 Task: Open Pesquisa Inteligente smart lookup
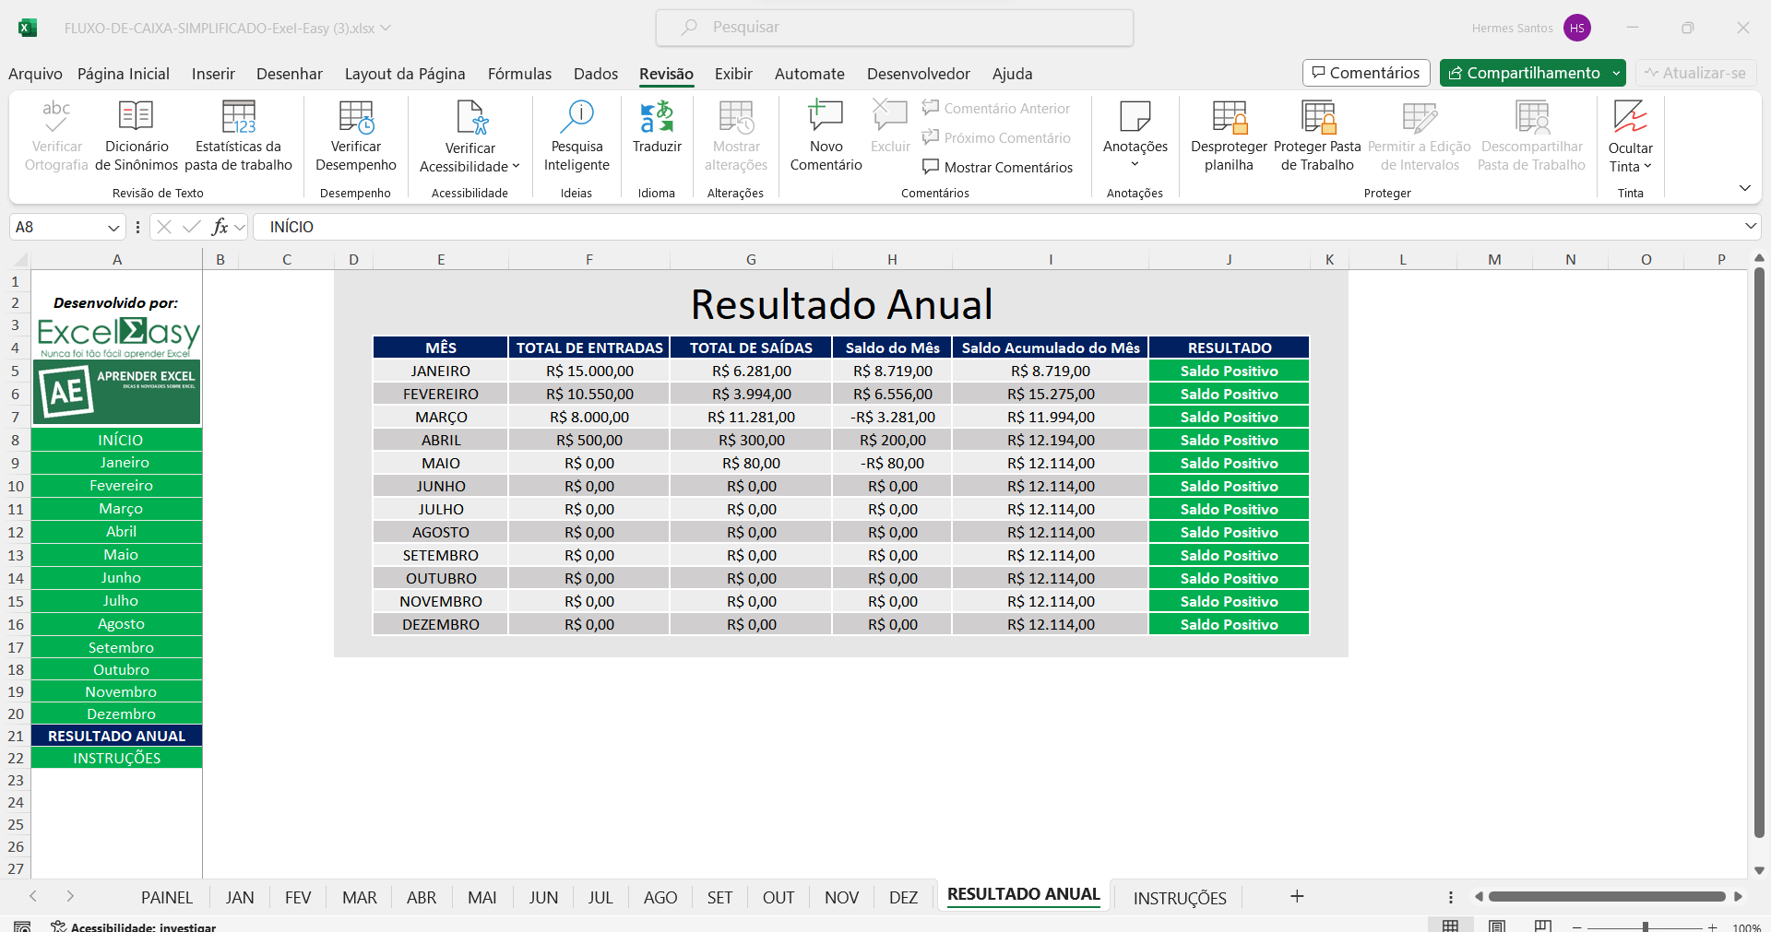point(576,118)
